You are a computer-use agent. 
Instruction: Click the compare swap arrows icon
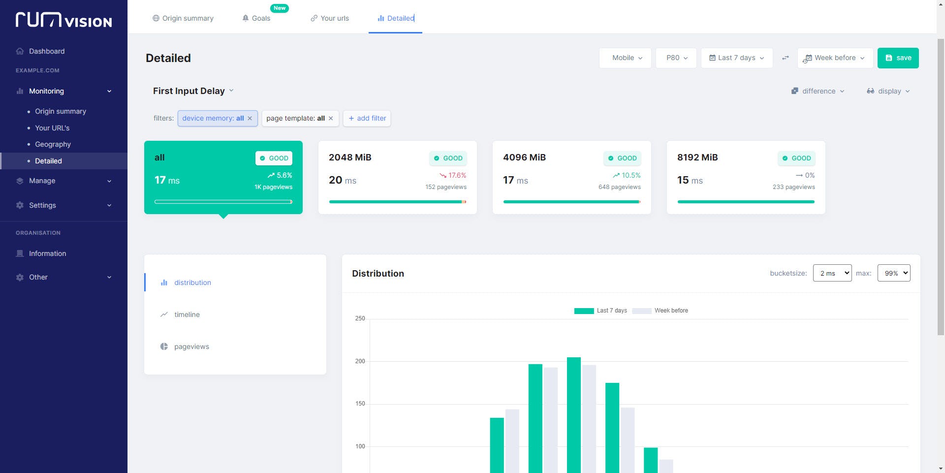(x=786, y=58)
